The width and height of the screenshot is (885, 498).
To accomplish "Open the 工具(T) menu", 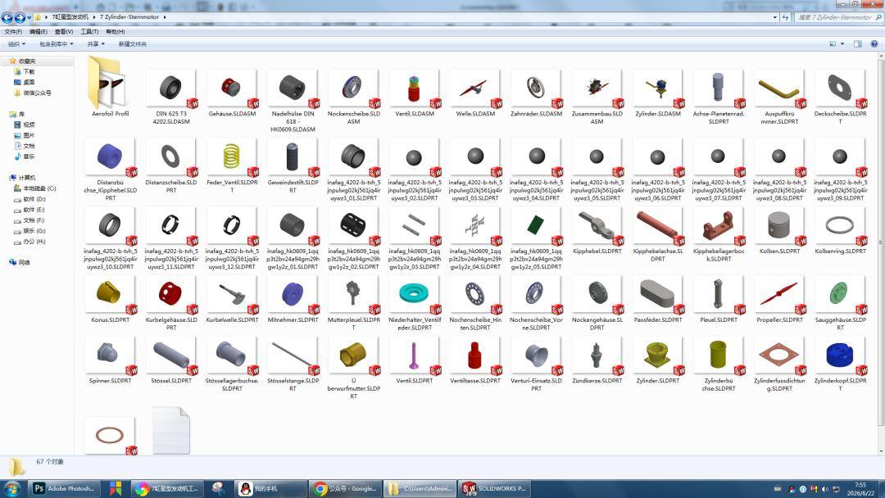I will (89, 32).
